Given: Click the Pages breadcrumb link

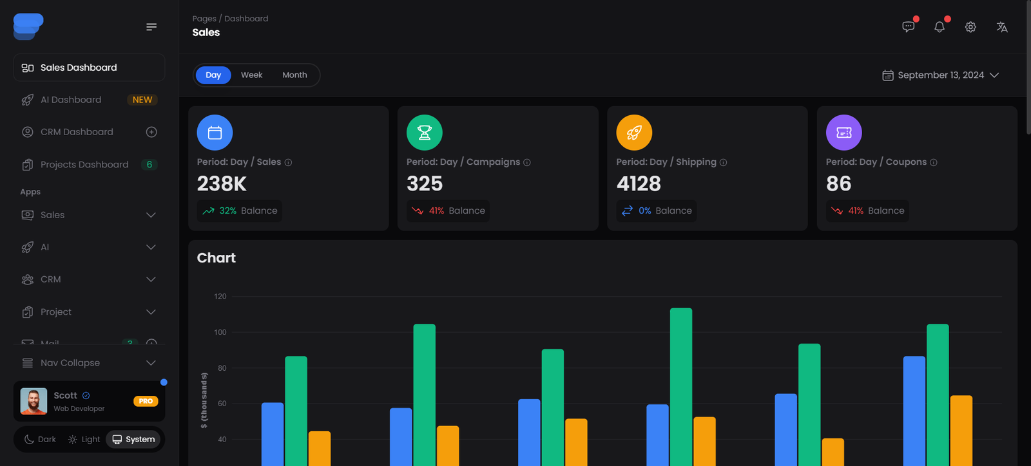Looking at the screenshot, I should (x=204, y=19).
